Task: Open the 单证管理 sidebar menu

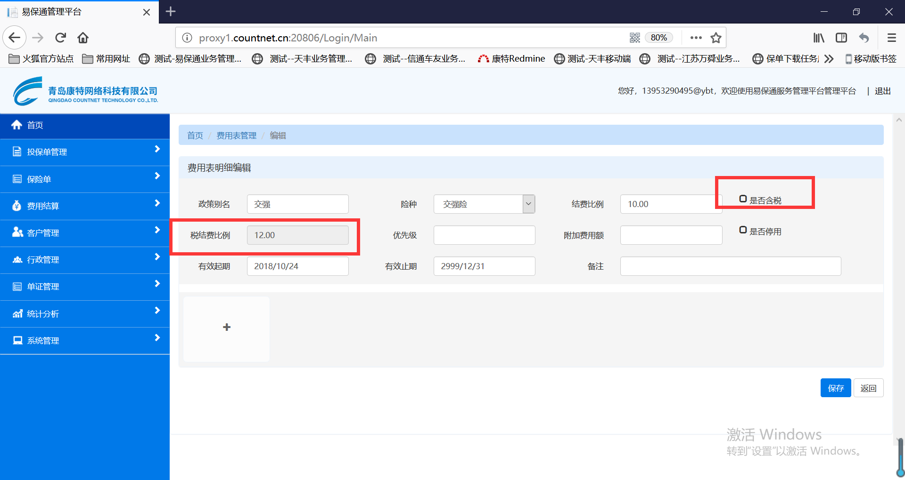Action: click(85, 287)
